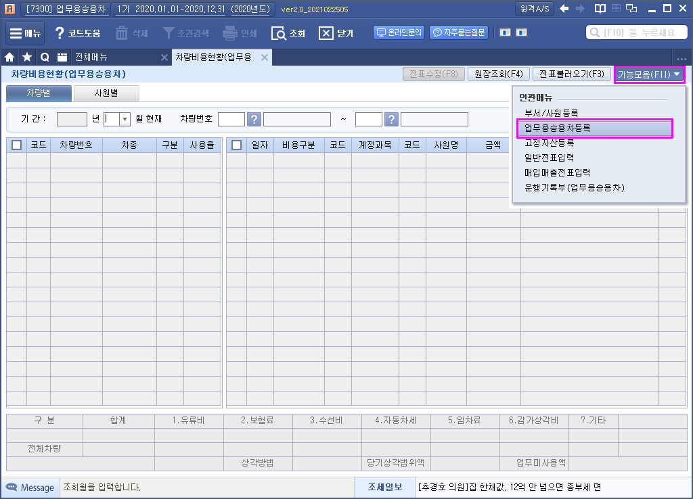Choose 운행기록부(업무용승용차) menu entry
This screenshot has width=693, height=499.
tap(575, 187)
